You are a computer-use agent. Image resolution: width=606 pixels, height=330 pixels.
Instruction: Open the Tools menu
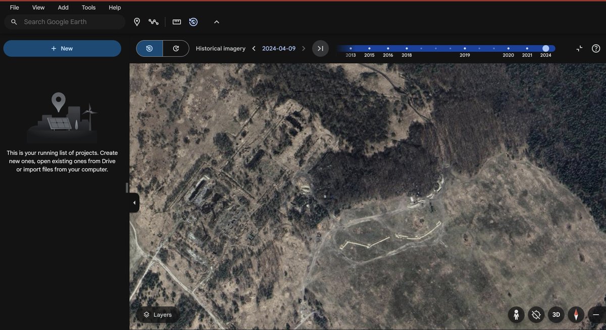88,7
